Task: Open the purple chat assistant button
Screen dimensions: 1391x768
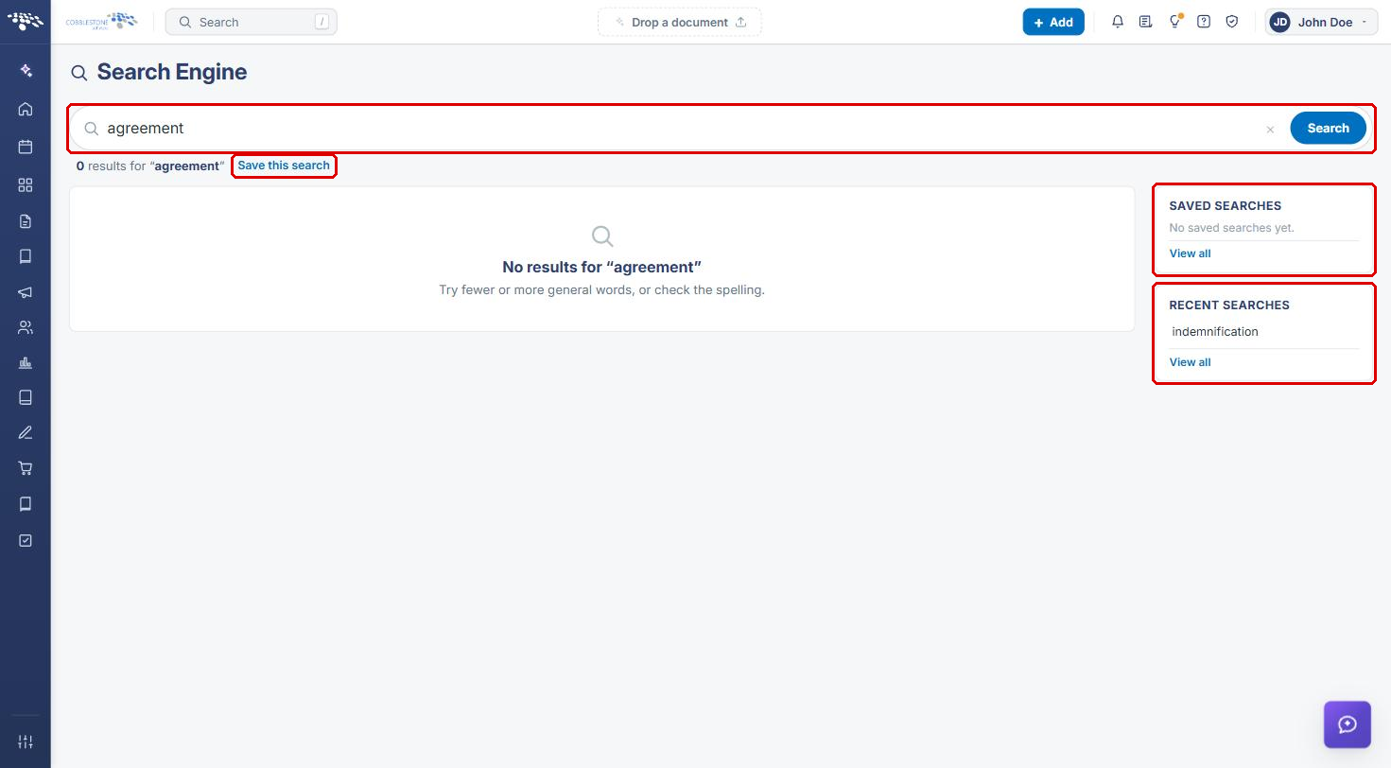Action: 1348,724
